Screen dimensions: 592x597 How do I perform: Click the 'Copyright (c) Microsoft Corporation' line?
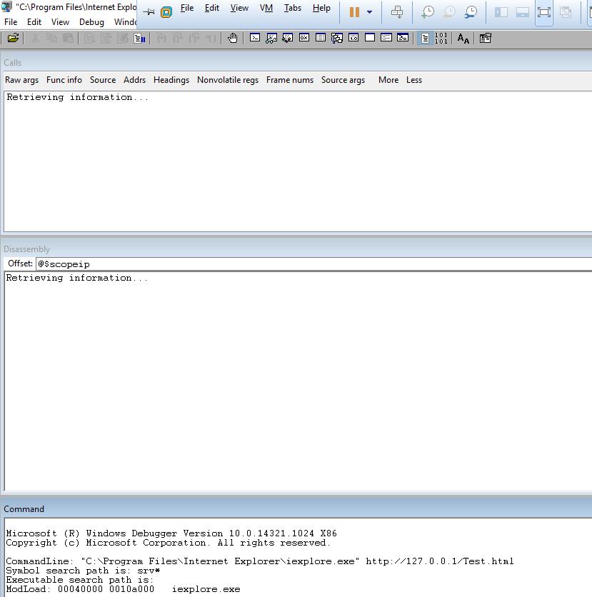[169, 543]
